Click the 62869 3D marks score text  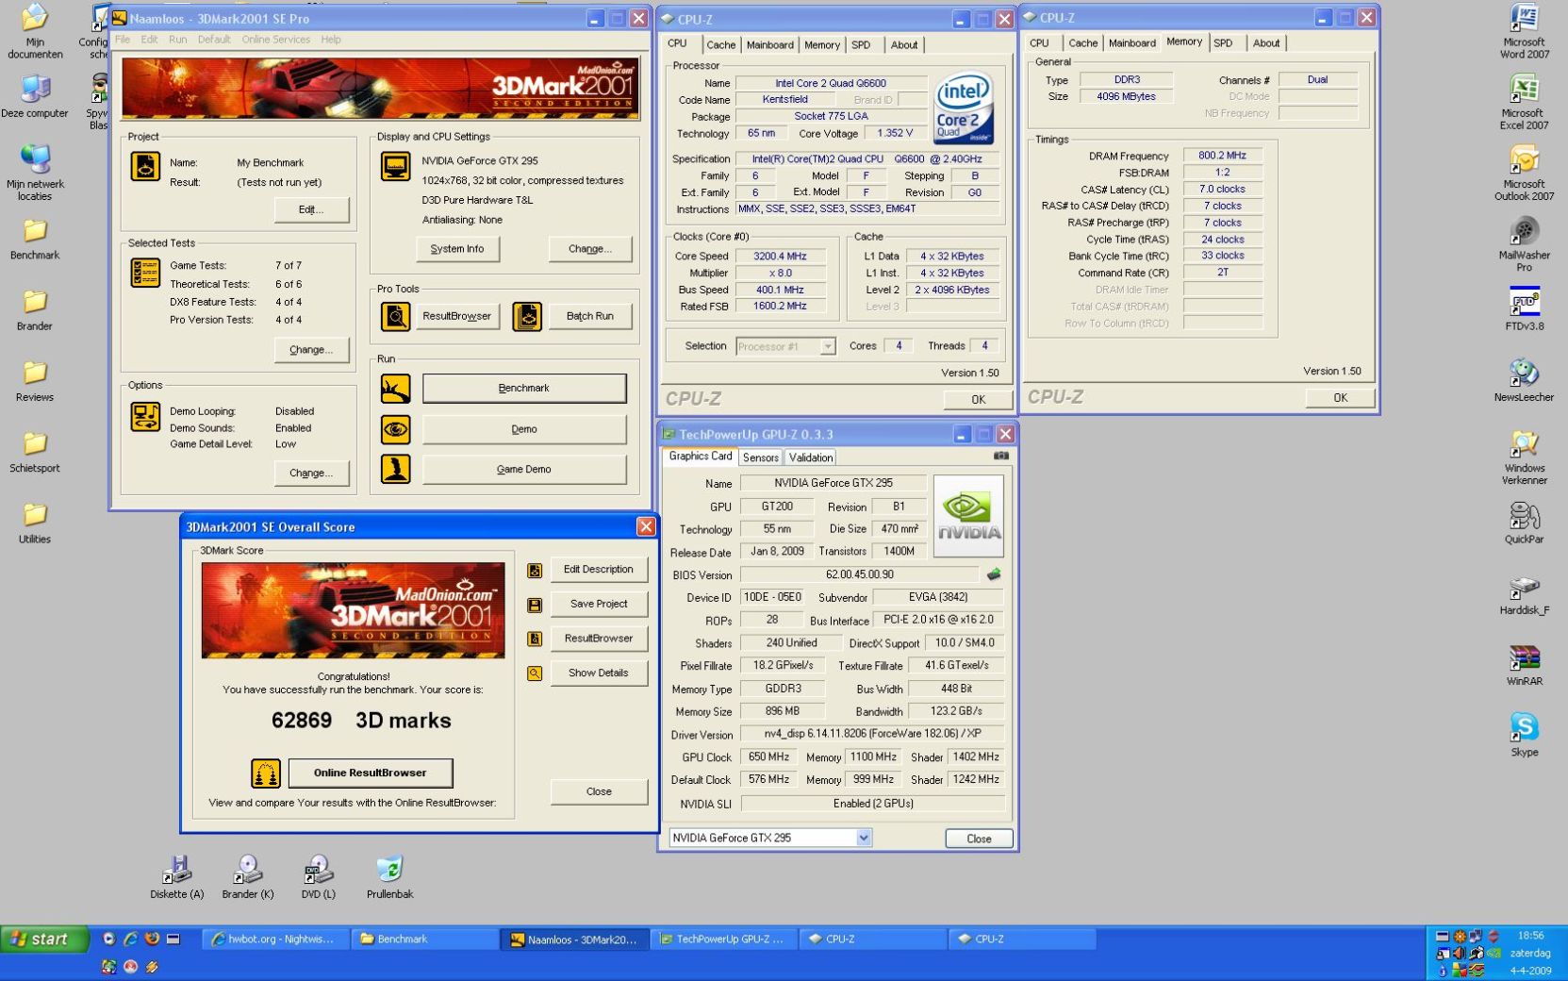361,721
